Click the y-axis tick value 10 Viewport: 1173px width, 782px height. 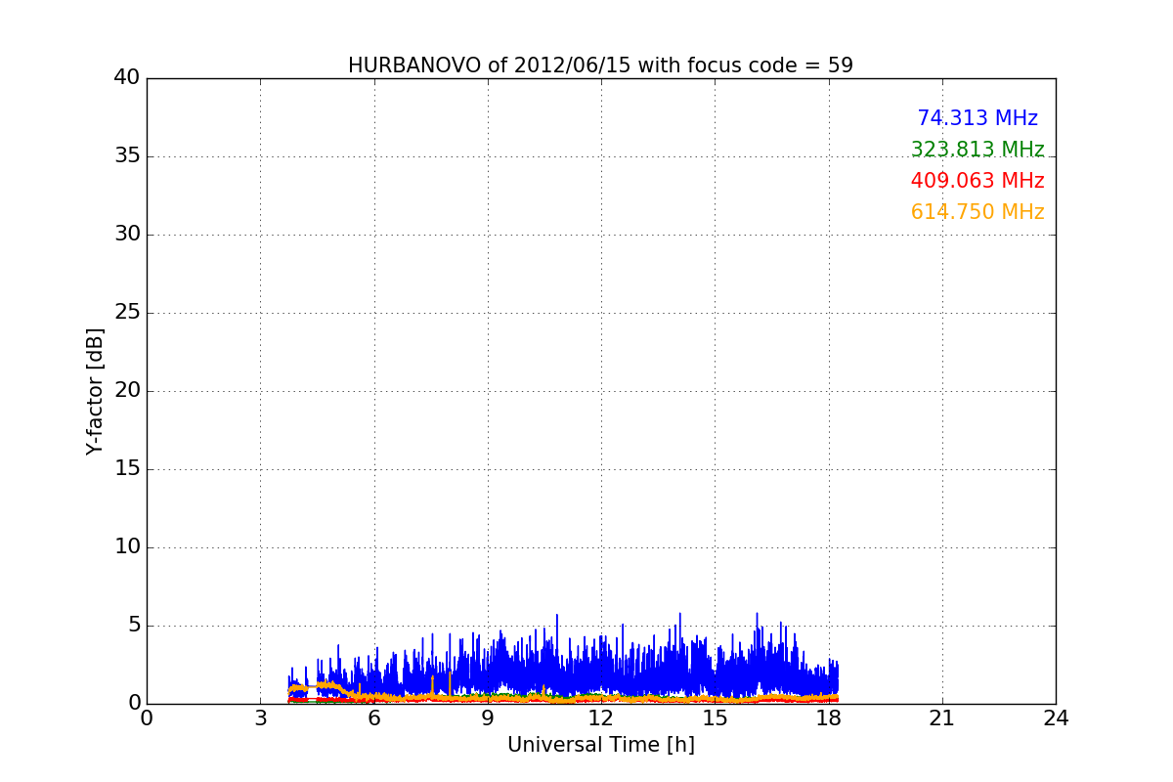click(127, 547)
